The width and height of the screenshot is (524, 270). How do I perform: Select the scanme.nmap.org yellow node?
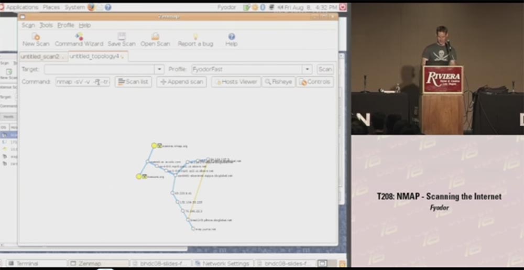pos(154,146)
